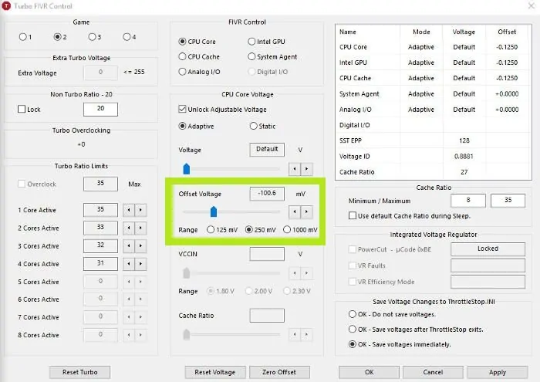Click the Locked button in Voltage Regulator
Screen dimensions: 540x382
tap(488, 249)
